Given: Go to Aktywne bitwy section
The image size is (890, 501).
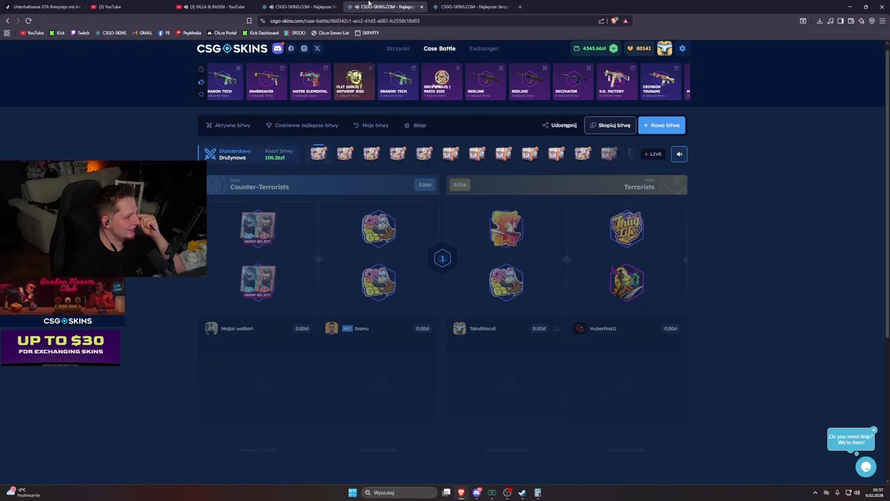Looking at the screenshot, I should 228,125.
